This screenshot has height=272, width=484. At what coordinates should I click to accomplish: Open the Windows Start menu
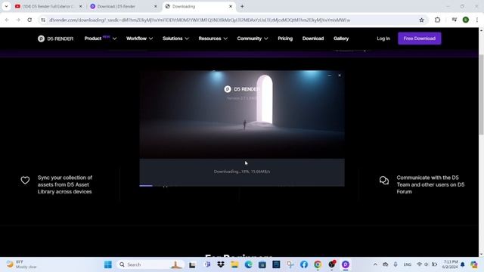108,264
